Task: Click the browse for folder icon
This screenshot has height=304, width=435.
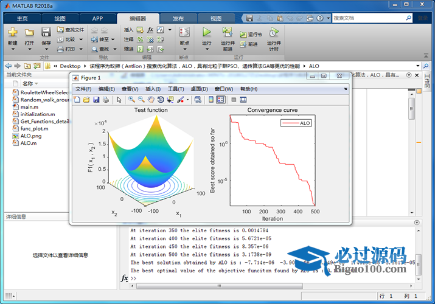Action: click(x=37, y=66)
